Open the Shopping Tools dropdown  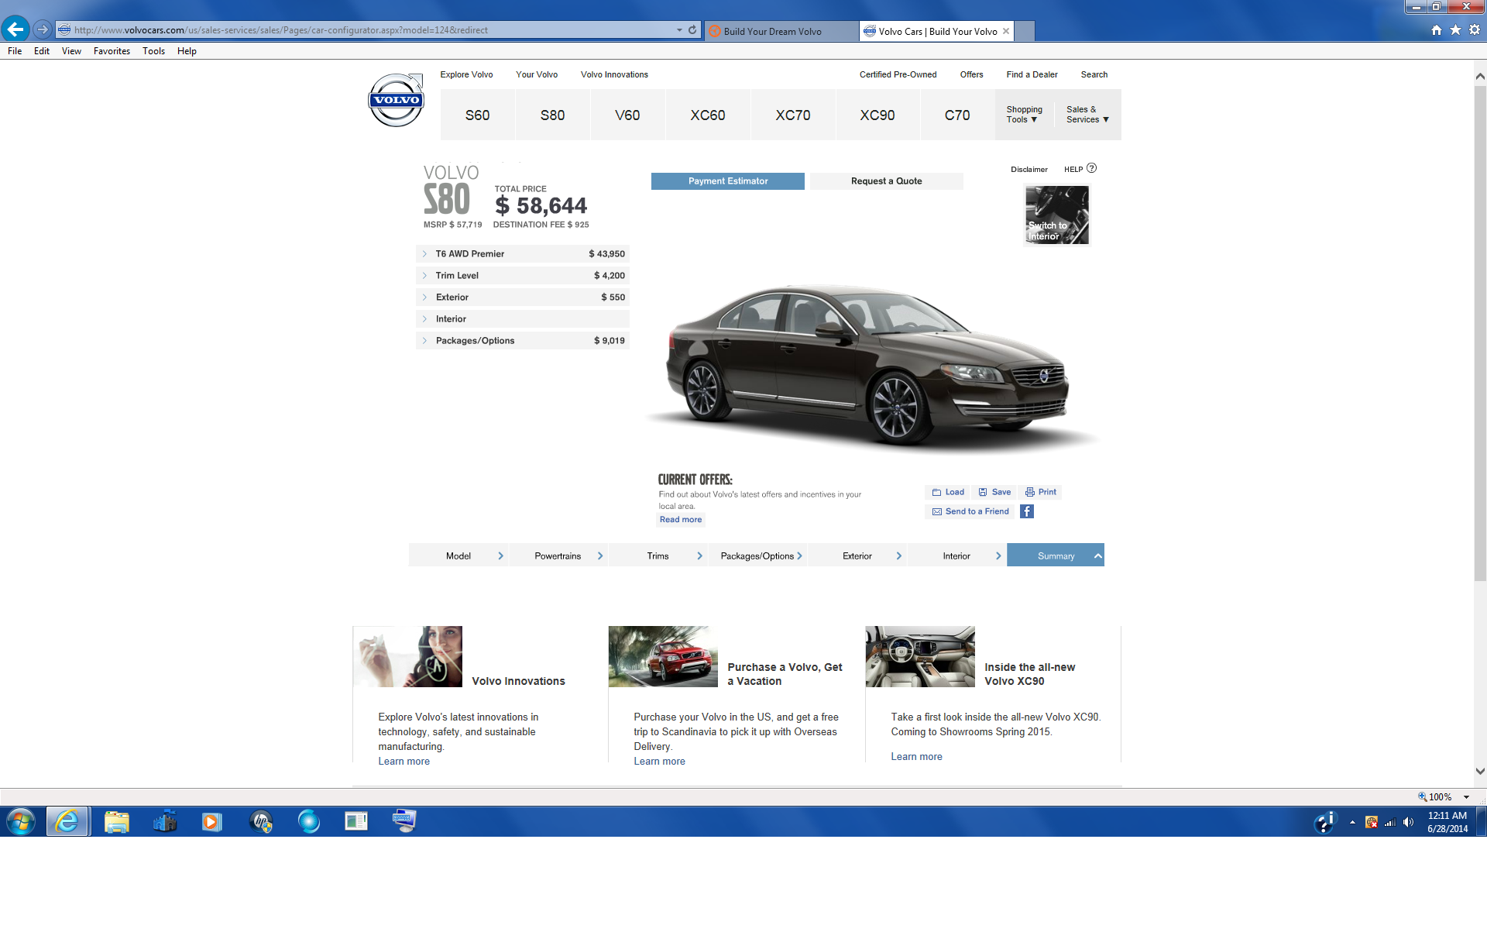(1024, 115)
